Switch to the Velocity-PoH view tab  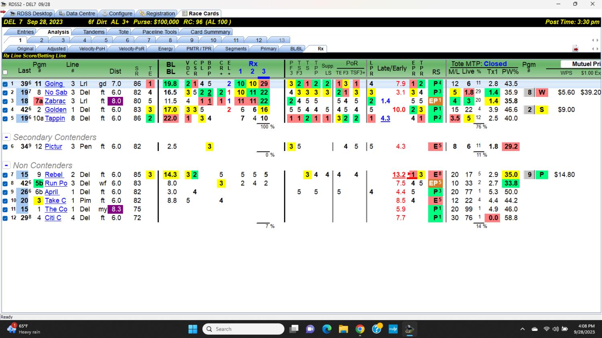coord(92,49)
